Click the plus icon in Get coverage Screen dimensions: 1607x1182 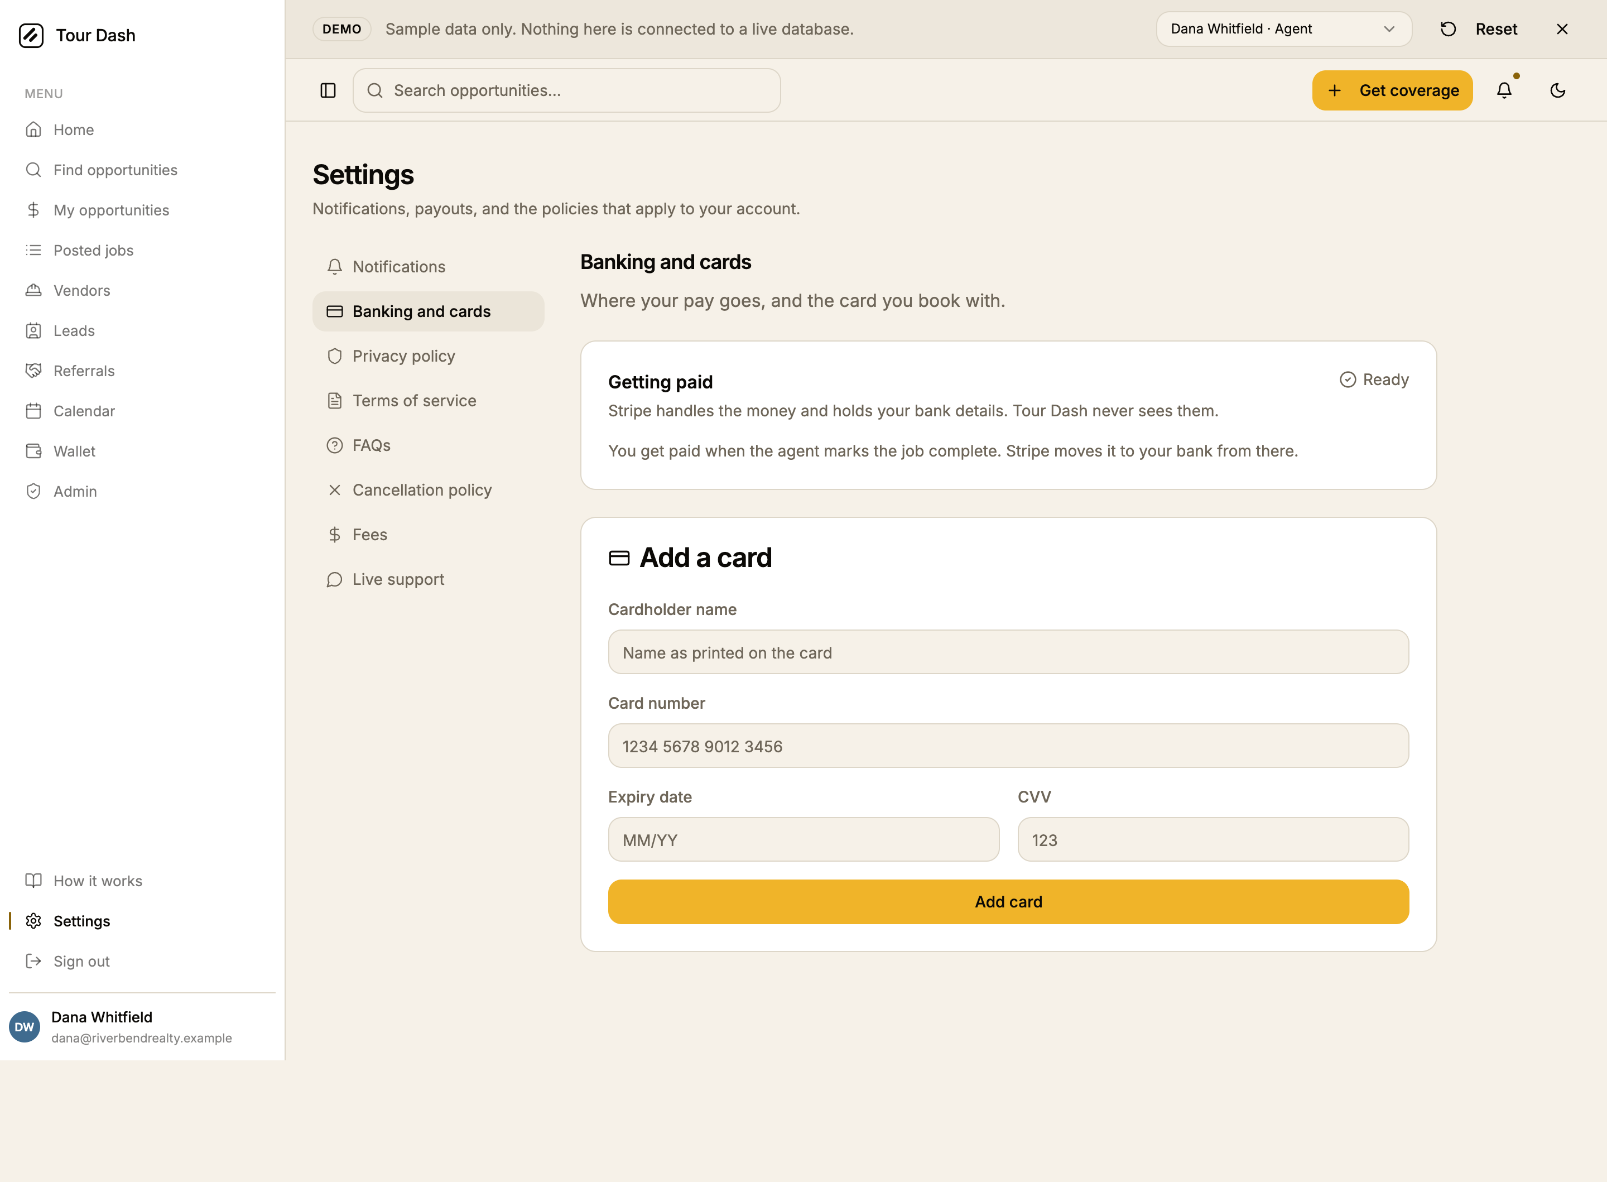point(1335,91)
